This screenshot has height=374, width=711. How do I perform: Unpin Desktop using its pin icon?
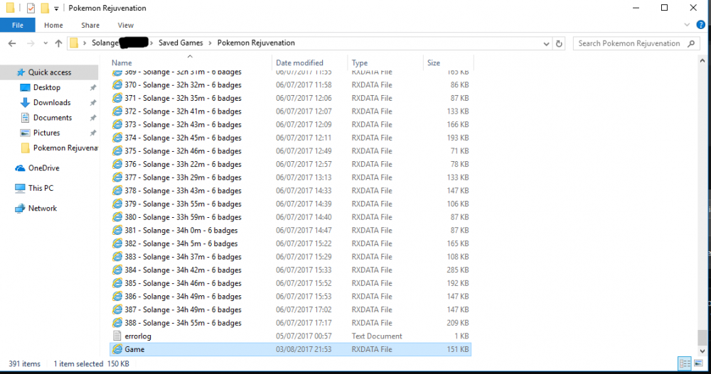click(x=93, y=88)
